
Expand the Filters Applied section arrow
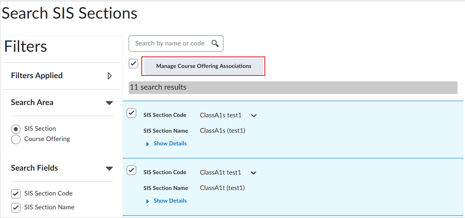tap(110, 76)
